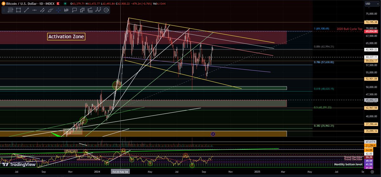Select the bars pattern tool icon
The image size is (381, 177).
tap(66, 10)
